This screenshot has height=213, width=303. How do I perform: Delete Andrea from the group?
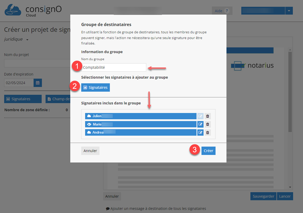pyautogui.click(x=208, y=133)
